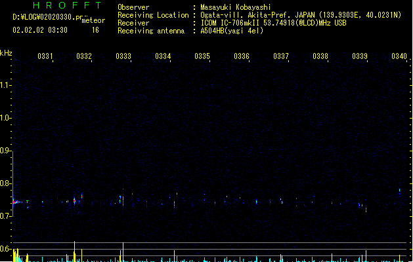The width and height of the screenshot is (413, 262).
Task: Click the 1.1 kHz axis label
Action: (5, 85)
